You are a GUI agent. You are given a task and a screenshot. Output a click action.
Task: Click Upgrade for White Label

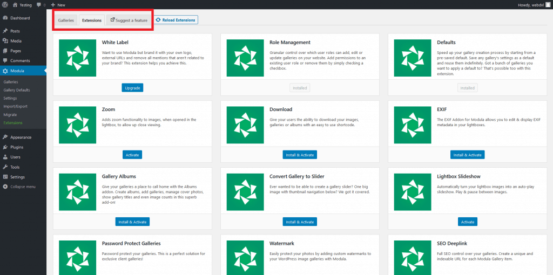[132, 88]
